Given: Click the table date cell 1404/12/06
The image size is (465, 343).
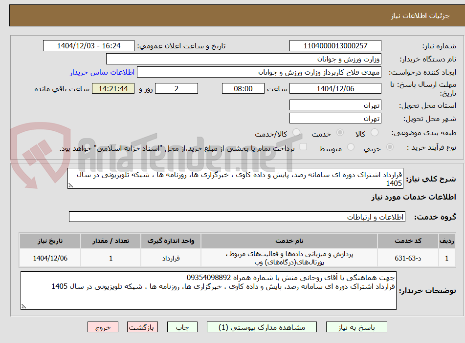Looking at the screenshot, I should click(x=50, y=258).
